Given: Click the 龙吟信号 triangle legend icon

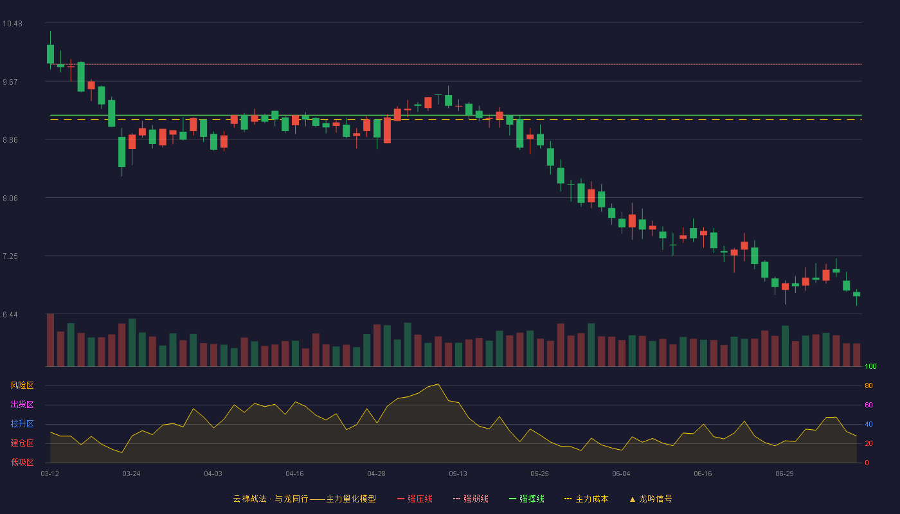Looking at the screenshot, I should (x=632, y=499).
